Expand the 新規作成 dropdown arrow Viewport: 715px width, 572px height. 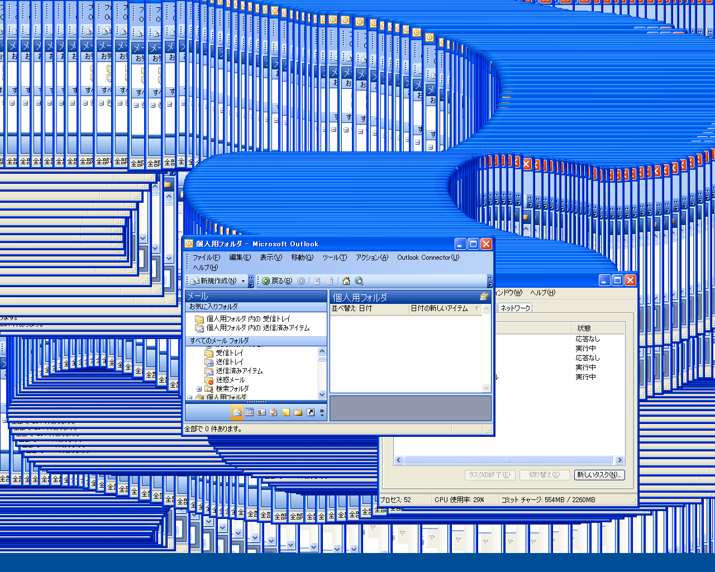(x=243, y=281)
